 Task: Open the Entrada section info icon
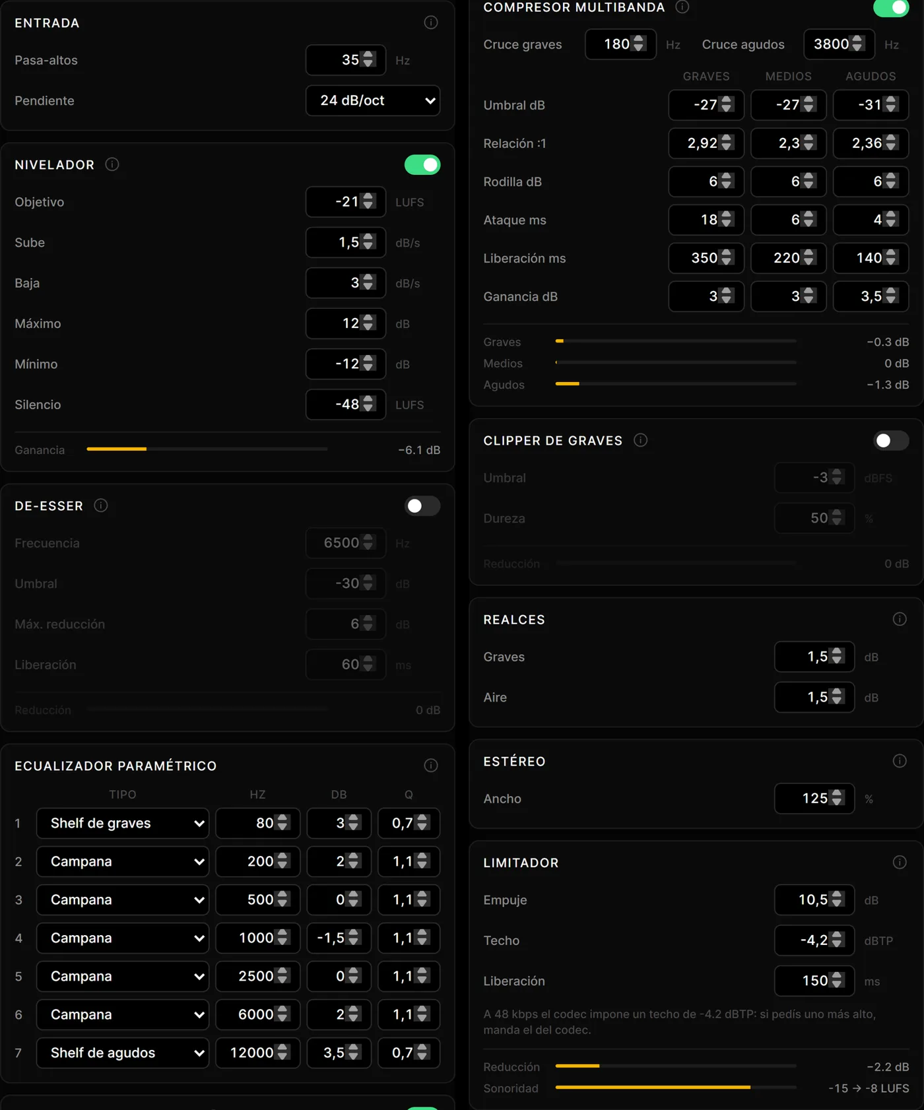[x=431, y=23]
